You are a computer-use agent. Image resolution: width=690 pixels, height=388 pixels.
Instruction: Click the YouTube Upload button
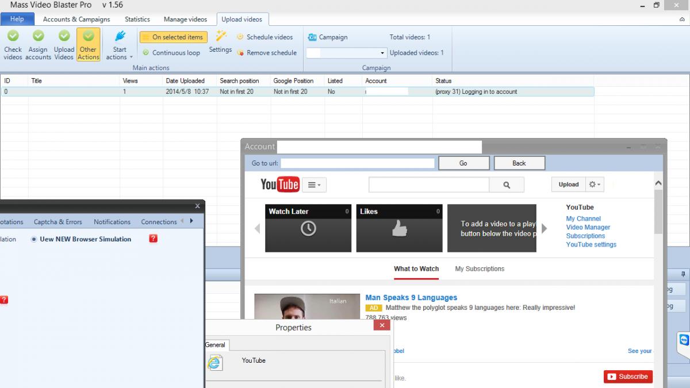point(569,185)
